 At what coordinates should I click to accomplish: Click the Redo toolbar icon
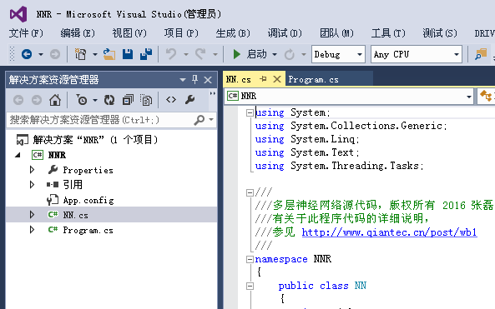(x=200, y=54)
